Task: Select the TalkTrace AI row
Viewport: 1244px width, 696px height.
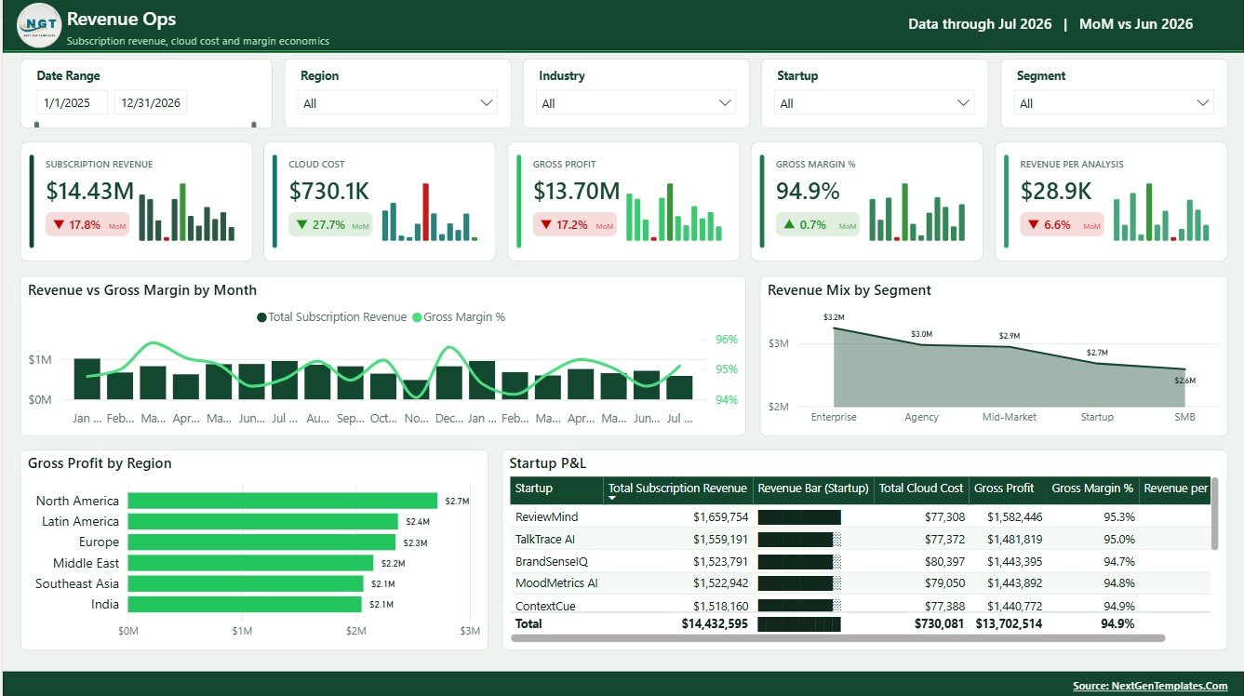Action: [861, 539]
